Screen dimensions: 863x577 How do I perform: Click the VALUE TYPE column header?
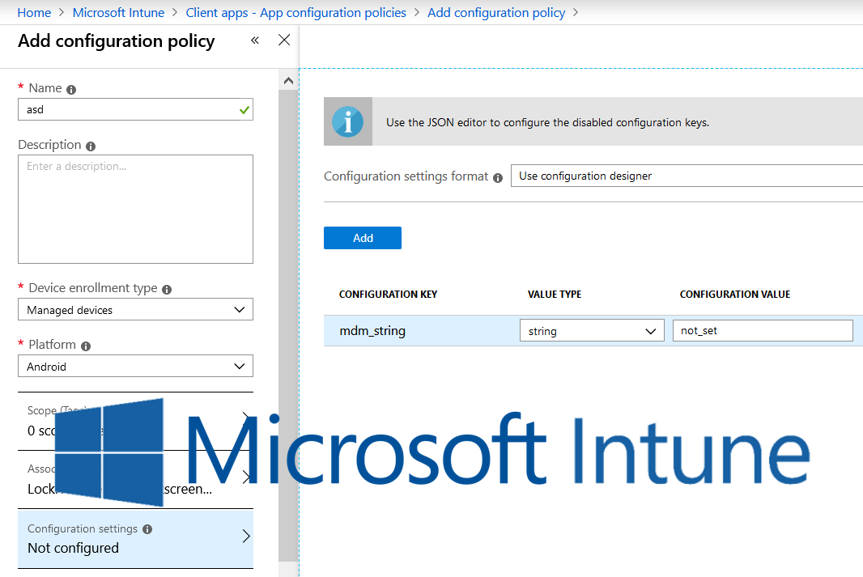click(555, 295)
